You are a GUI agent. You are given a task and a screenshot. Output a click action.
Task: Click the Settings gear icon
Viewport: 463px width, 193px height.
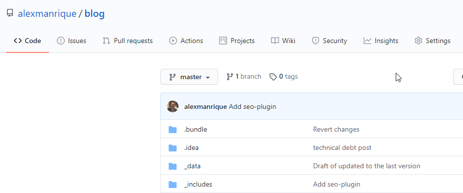(418, 41)
